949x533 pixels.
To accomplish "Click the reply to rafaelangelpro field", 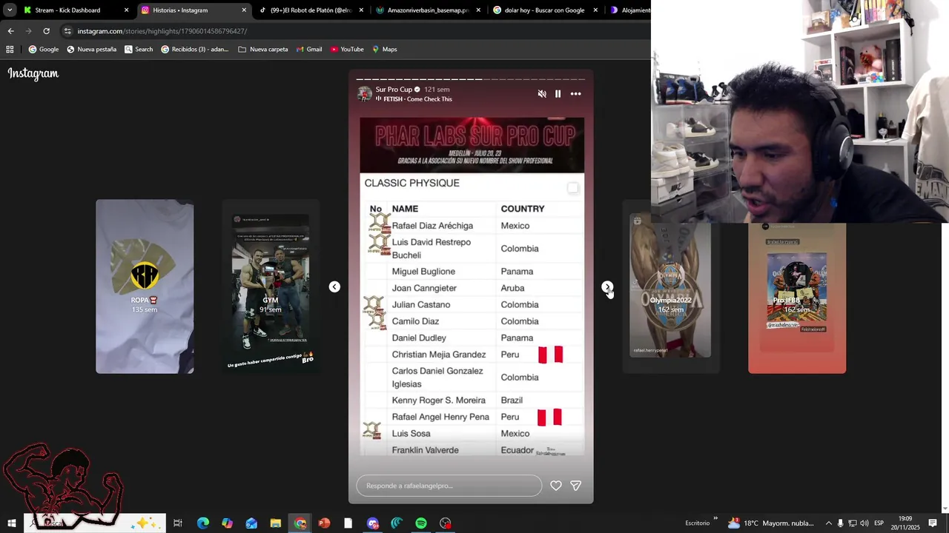I will point(449,486).
